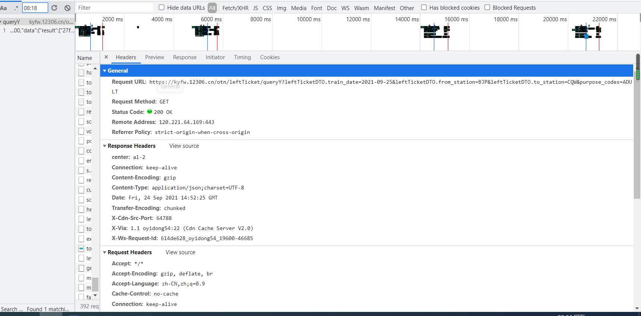Click View source next to Response Headers
This screenshot has width=641, height=316.
184,146
